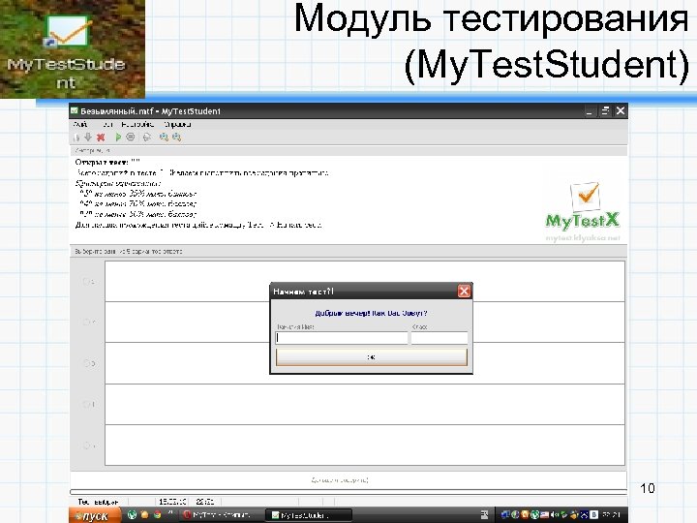Click the Chrome quick launch icon
This screenshot has width=697, height=523.
157,515
